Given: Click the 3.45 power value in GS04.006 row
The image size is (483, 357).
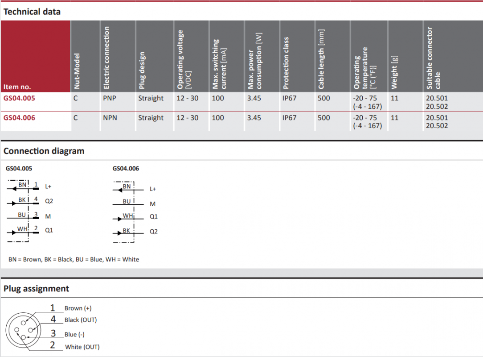Looking at the screenshot, I should click(254, 117).
